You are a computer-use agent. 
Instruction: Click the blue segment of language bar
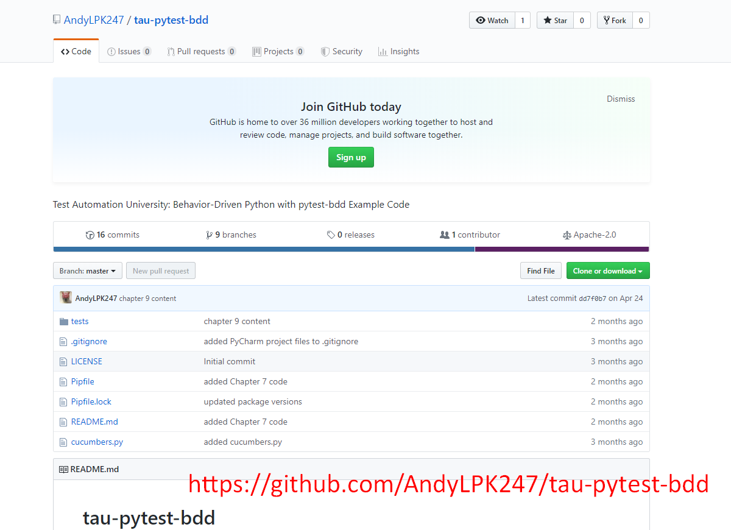coord(264,249)
